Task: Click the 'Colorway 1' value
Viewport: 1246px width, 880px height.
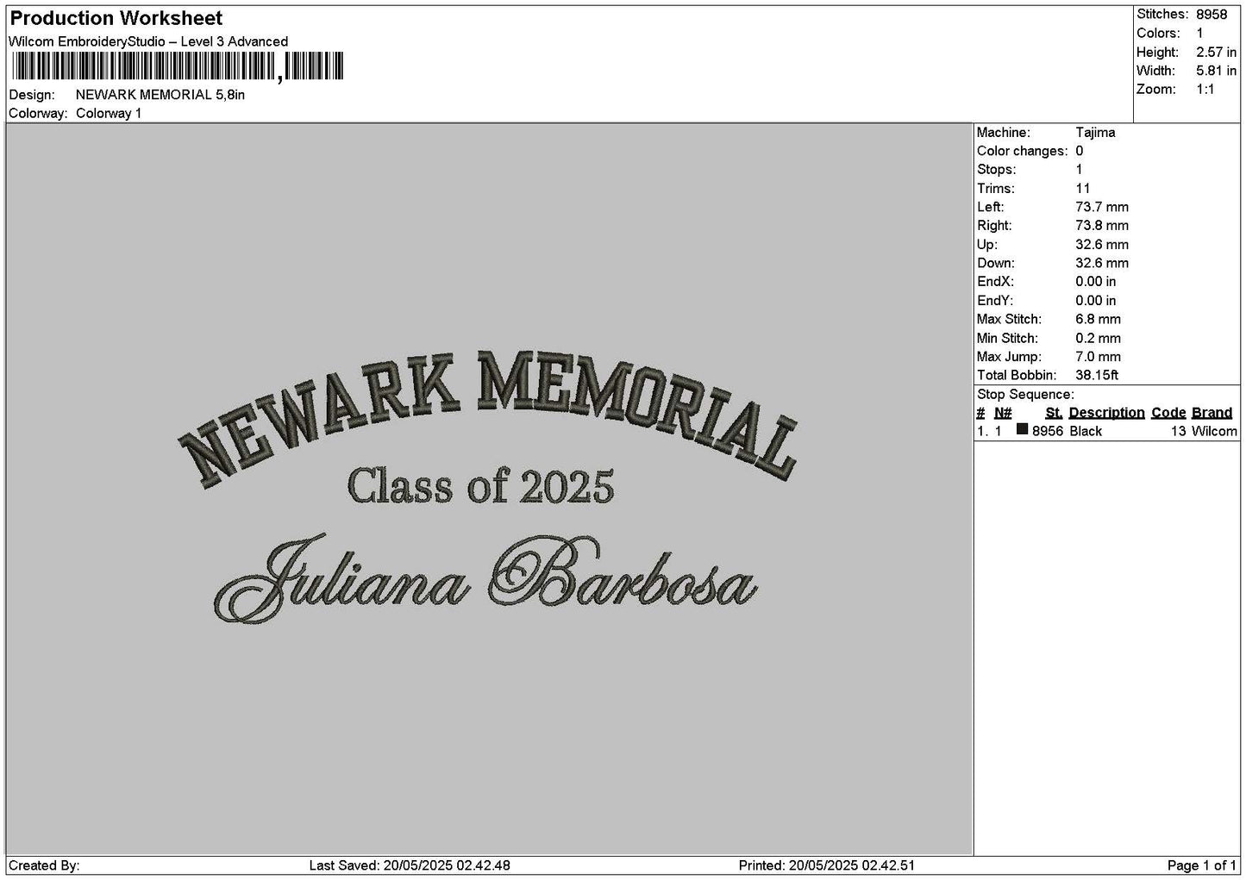Action: (x=109, y=114)
